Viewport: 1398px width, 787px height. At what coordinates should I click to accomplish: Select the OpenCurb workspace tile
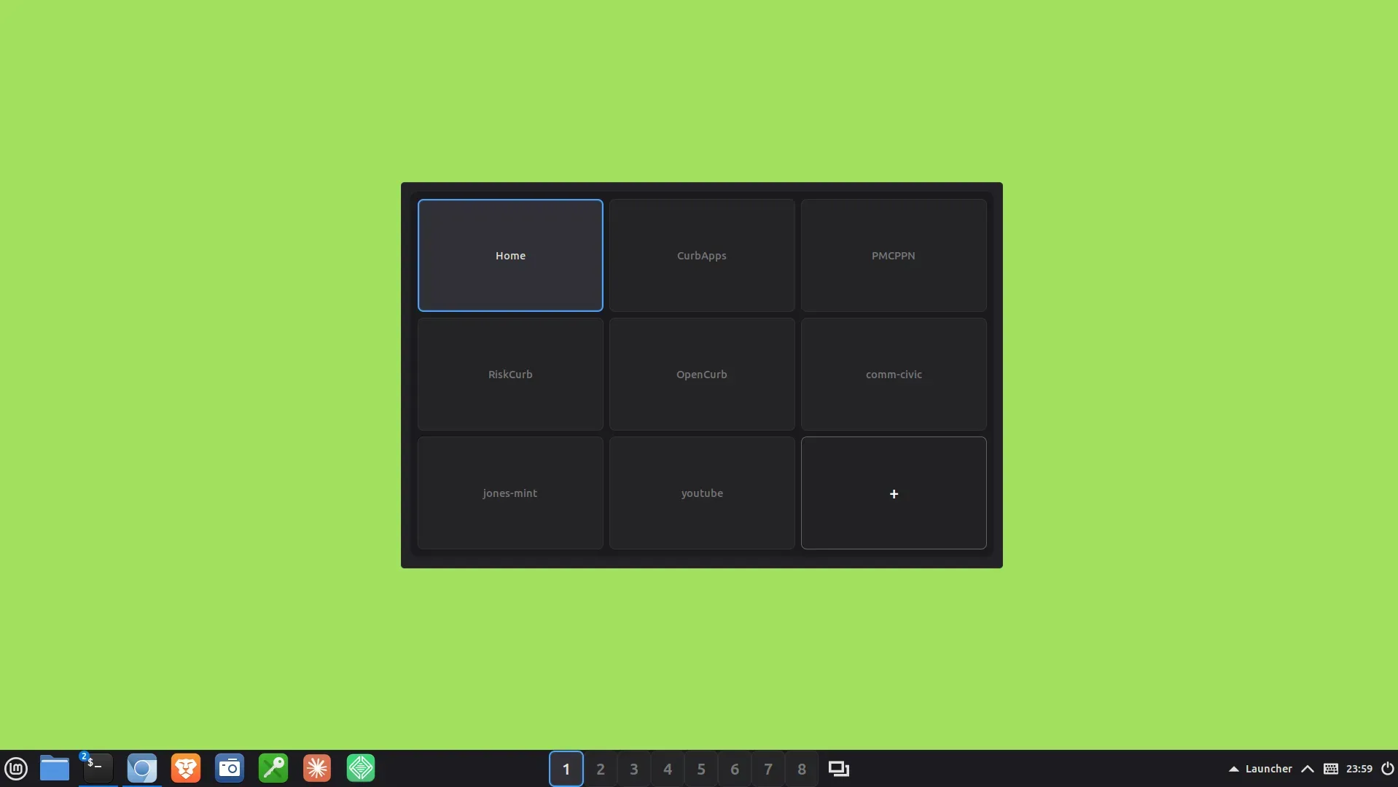coord(702,374)
